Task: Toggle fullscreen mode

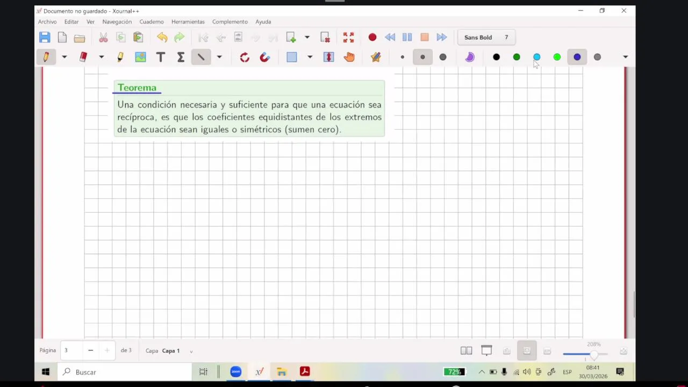Action: (348, 37)
